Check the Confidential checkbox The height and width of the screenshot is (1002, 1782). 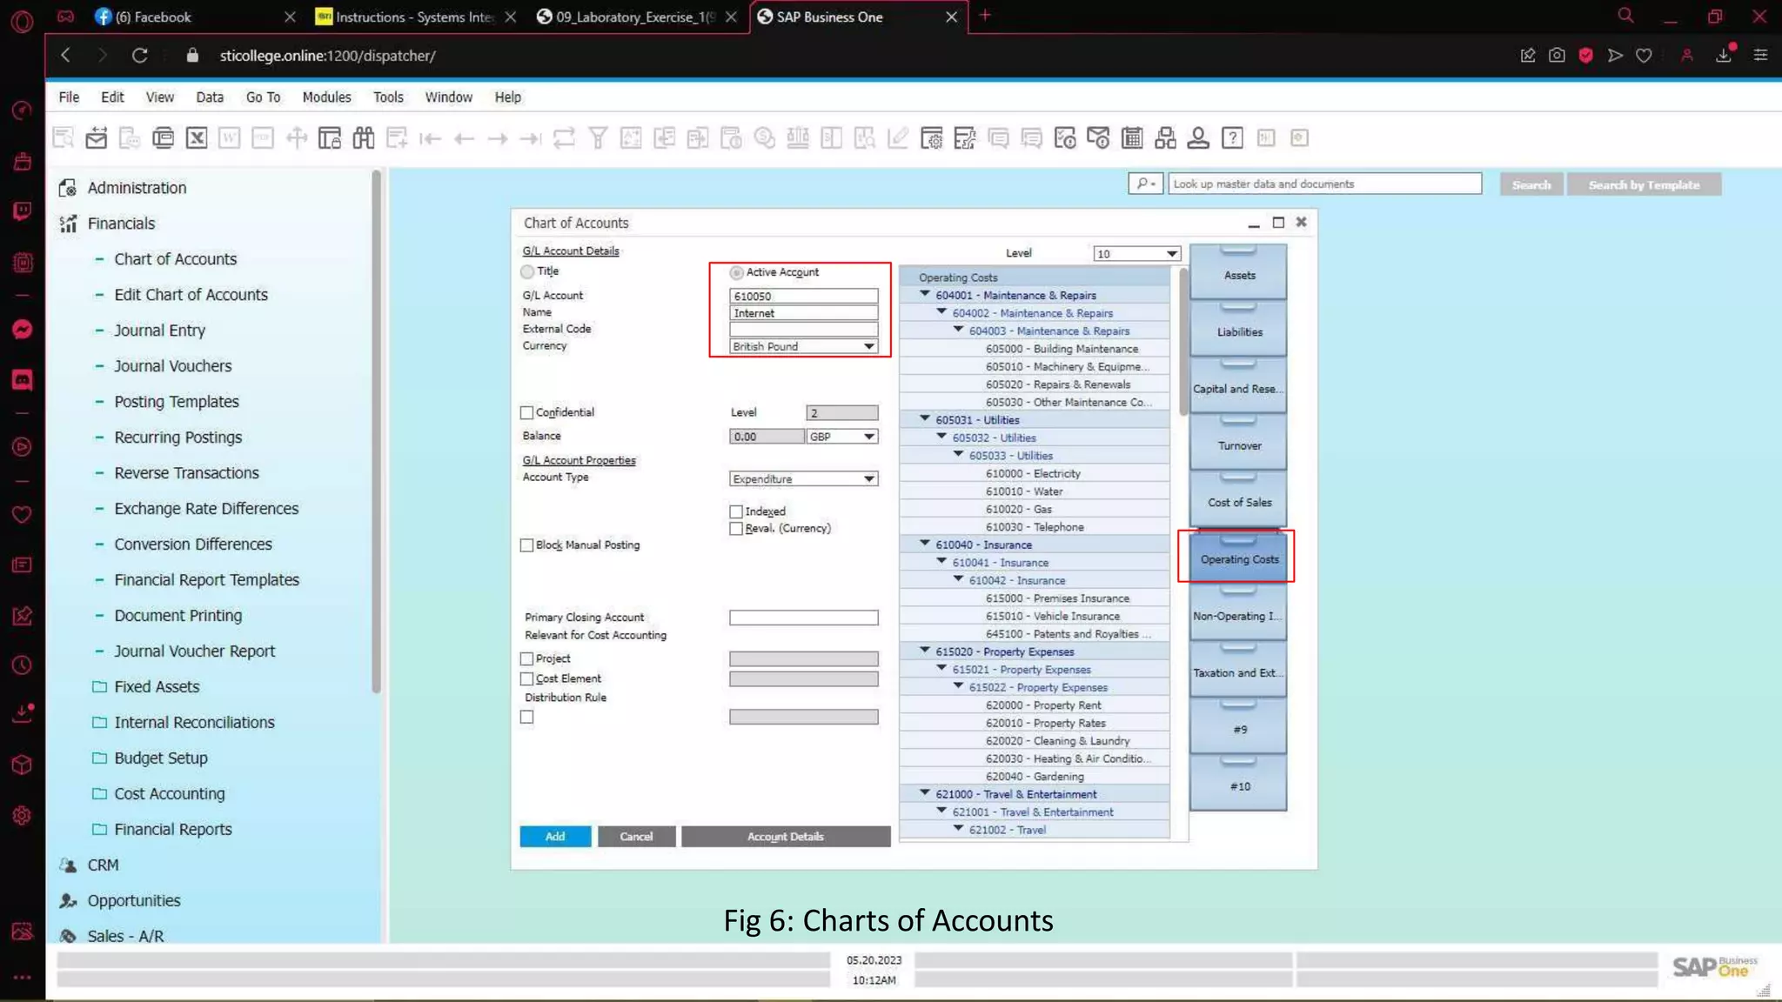[527, 412]
